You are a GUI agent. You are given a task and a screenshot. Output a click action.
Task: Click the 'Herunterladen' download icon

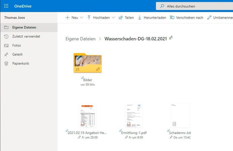click(140, 17)
